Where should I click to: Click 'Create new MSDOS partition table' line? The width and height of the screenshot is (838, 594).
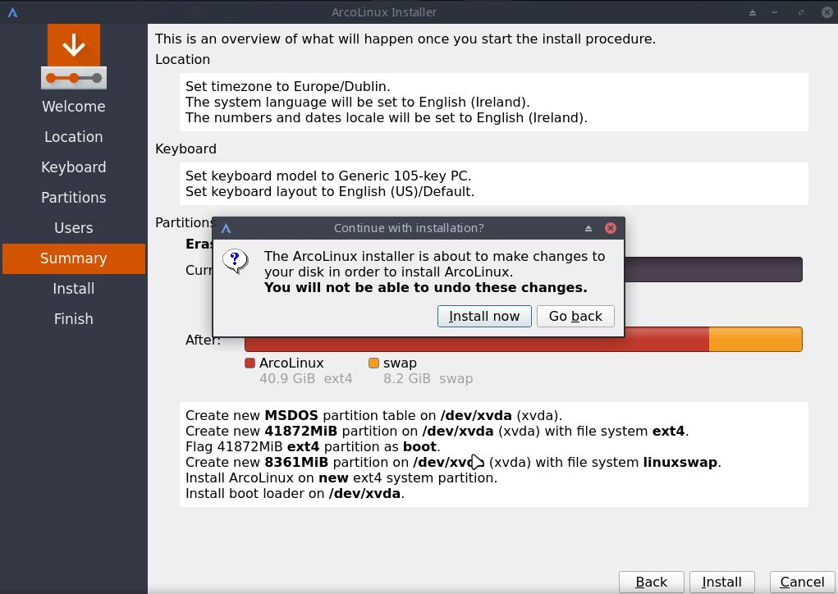click(x=373, y=416)
